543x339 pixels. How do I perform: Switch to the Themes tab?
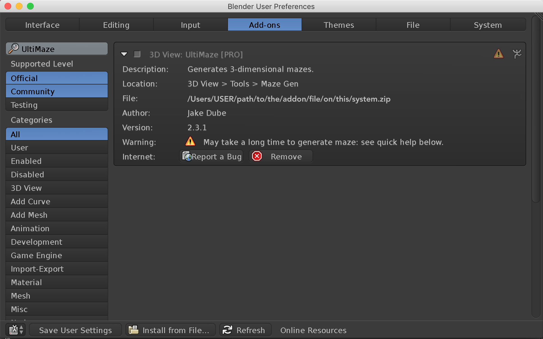[339, 25]
